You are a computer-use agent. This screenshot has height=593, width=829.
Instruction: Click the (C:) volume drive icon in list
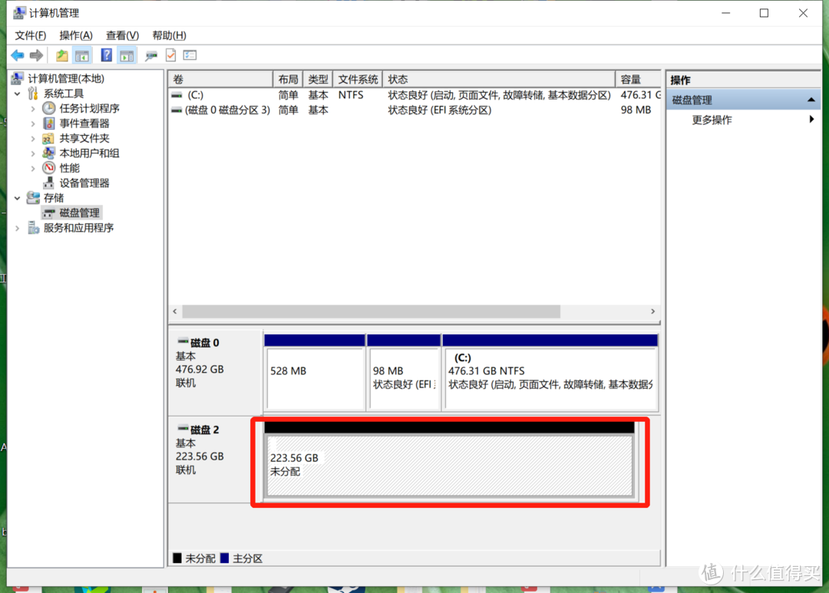pyautogui.click(x=177, y=95)
